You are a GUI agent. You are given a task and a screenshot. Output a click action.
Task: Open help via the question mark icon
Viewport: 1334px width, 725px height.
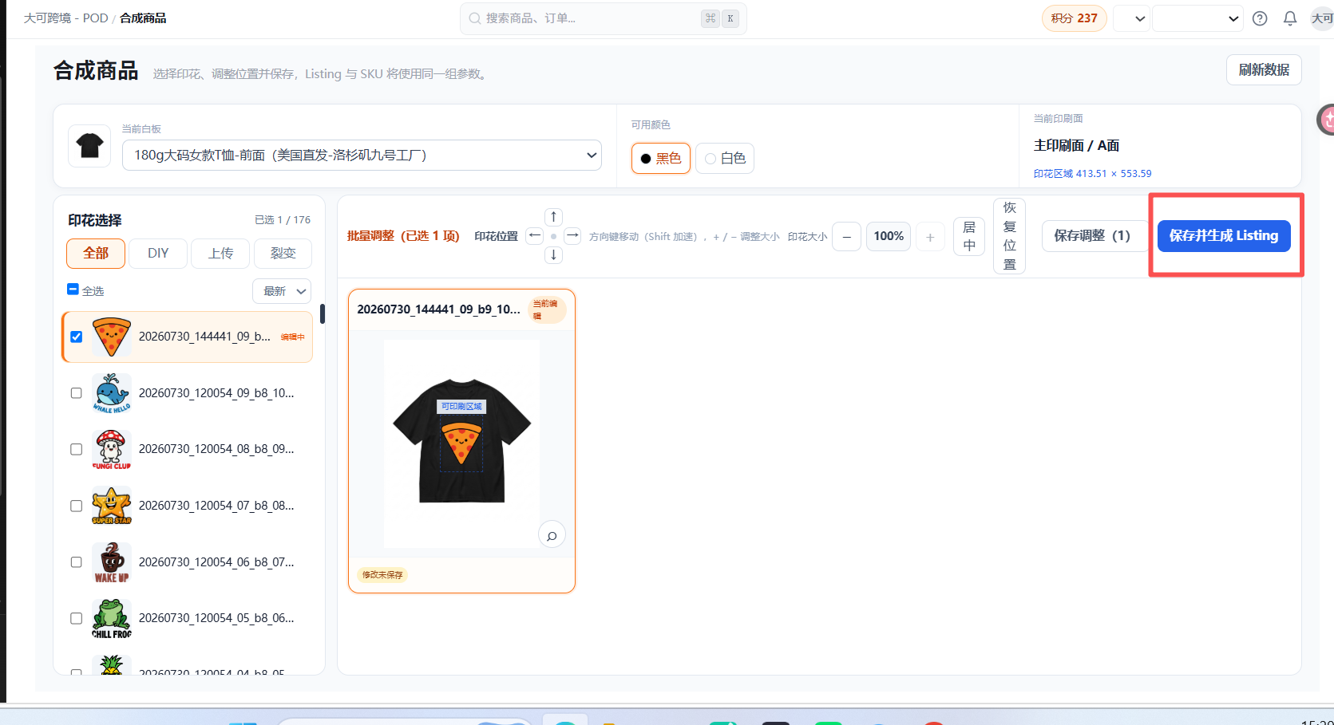tap(1260, 18)
